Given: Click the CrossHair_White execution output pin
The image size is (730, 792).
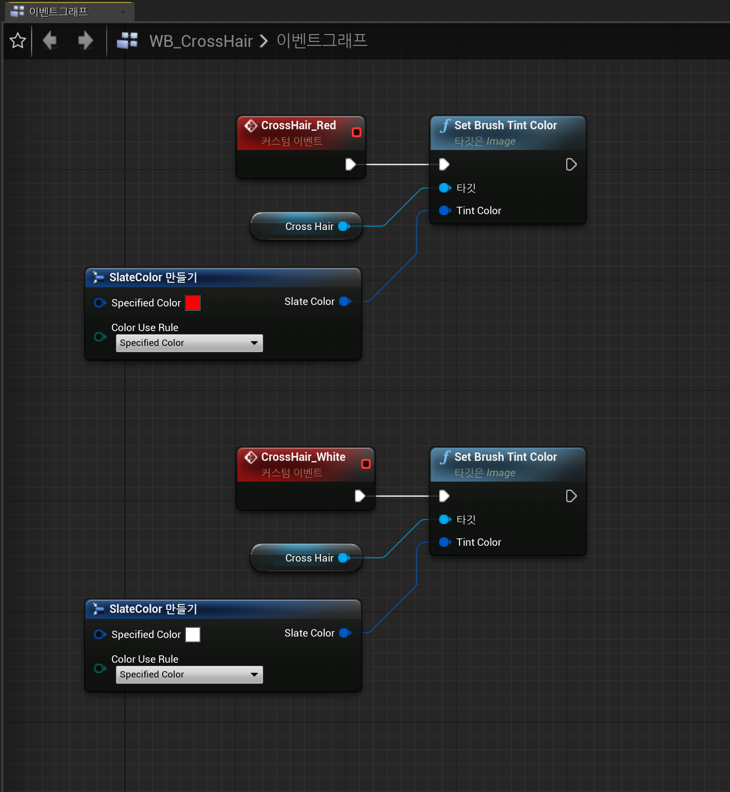Looking at the screenshot, I should [360, 496].
